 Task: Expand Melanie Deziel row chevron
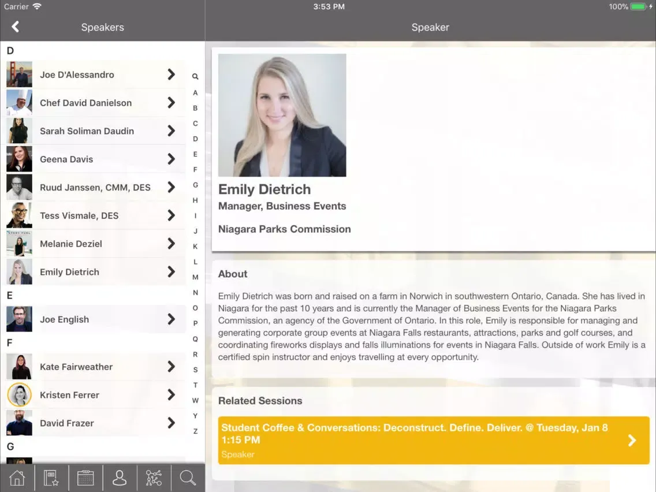[171, 244]
